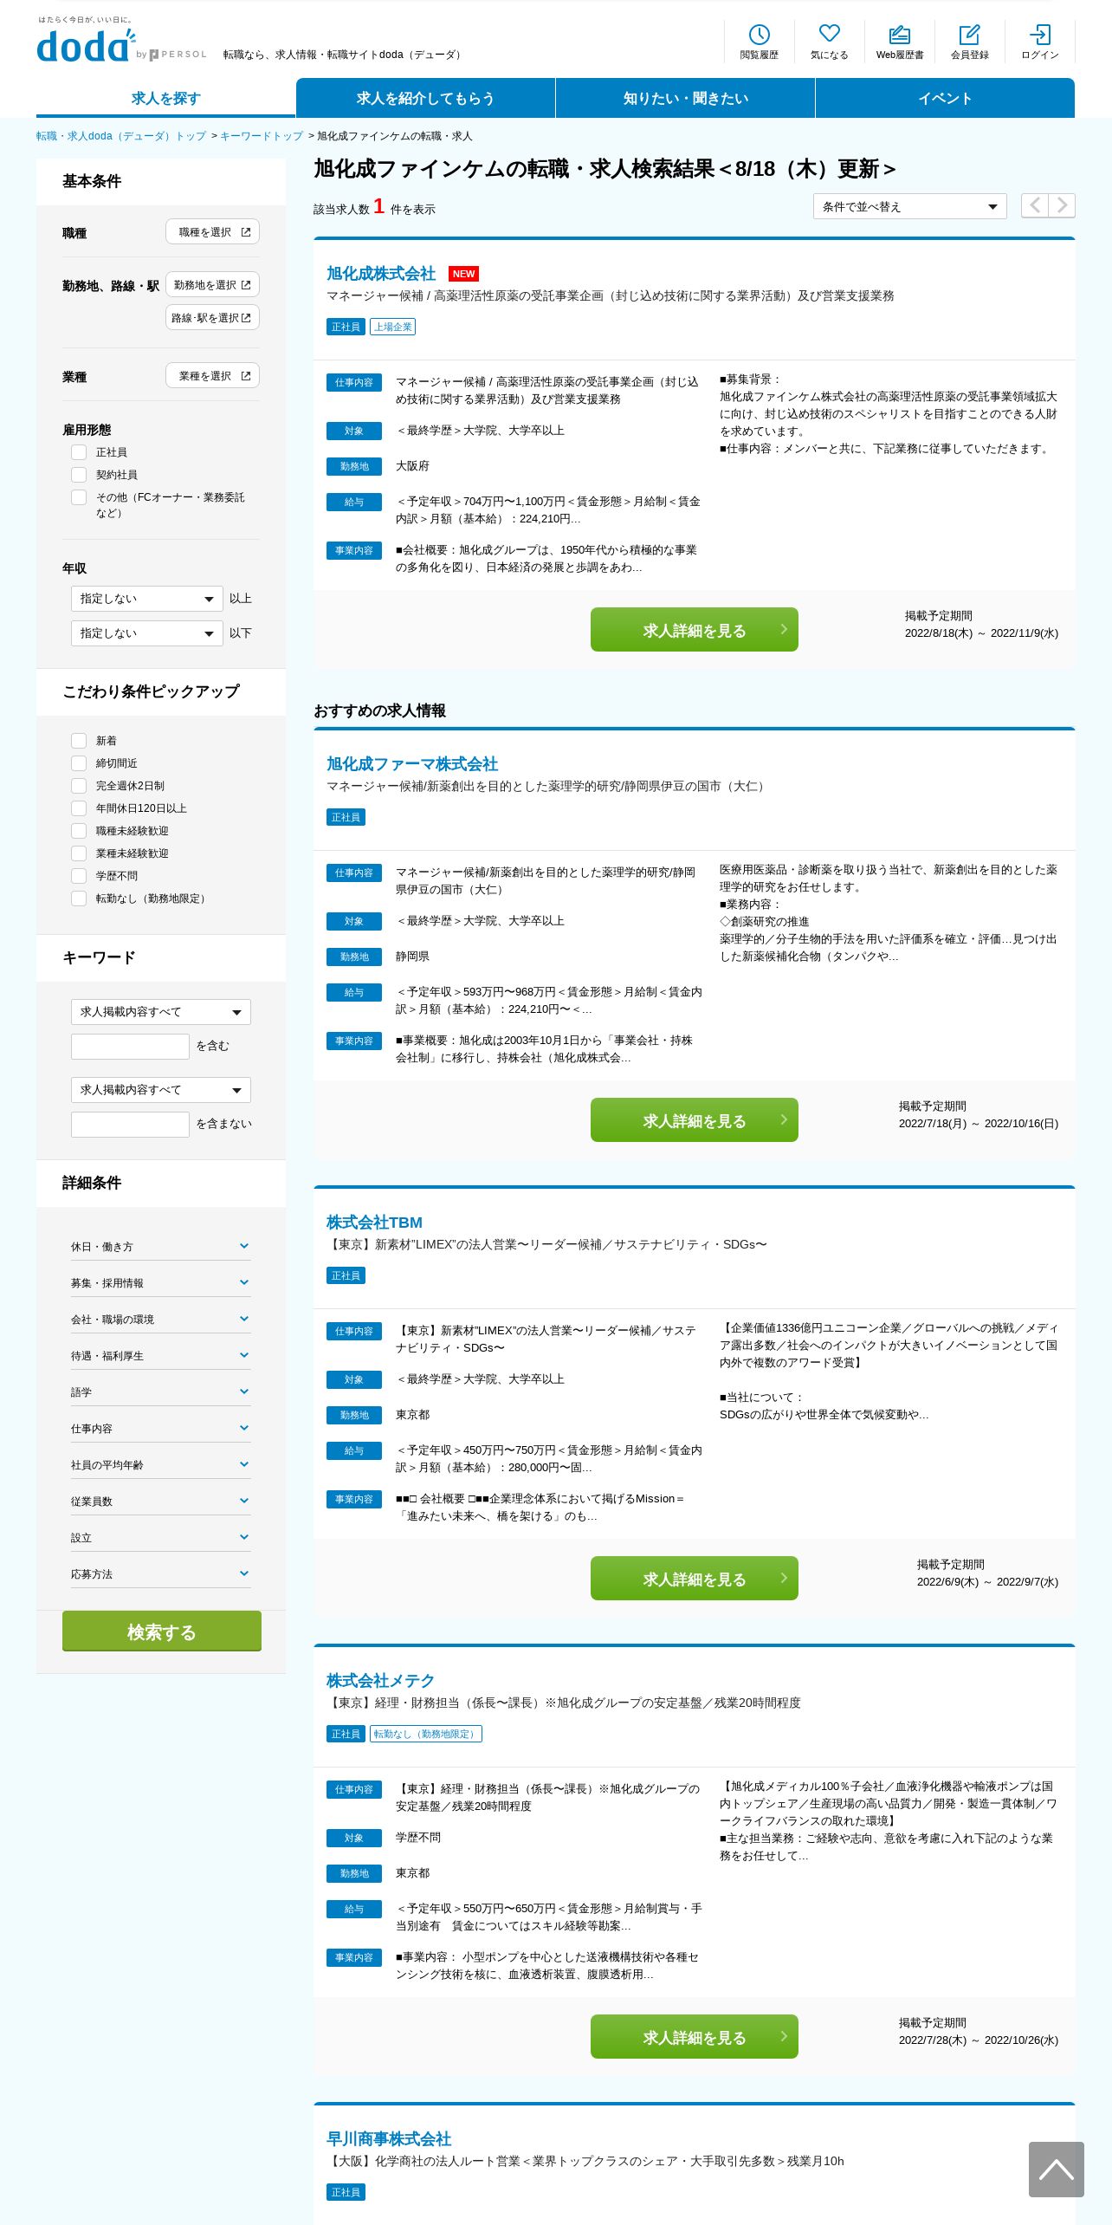Image resolution: width=1112 pixels, height=2225 pixels.
Task: Open the 閲覧履歴 clock icon
Action: pyautogui.click(x=759, y=42)
